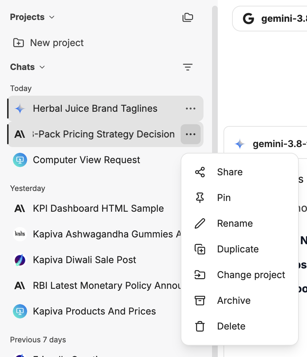Image resolution: width=307 pixels, height=357 pixels.
Task: Click the monitor icon beside Kapiva Products And Prices
Action: tap(20, 311)
